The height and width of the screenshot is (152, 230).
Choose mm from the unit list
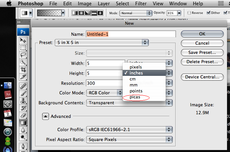click(x=144, y=85)
